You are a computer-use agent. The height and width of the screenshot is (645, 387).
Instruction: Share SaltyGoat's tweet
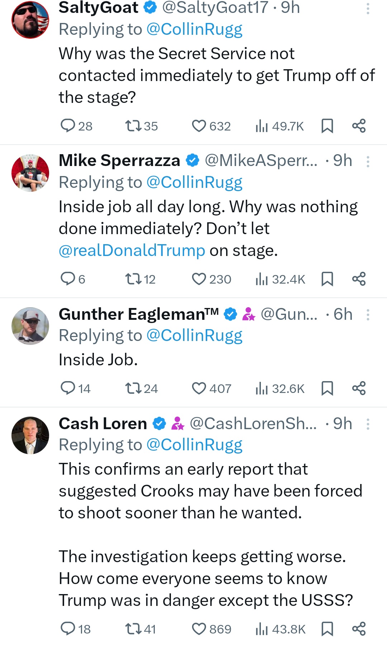click(359, 126)
